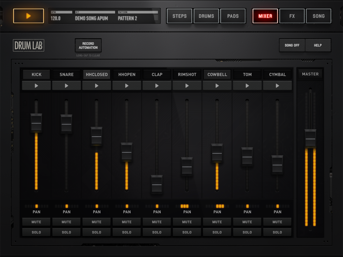Image resolution: width=343 pixels, height=257 pixels.
Task: Open the Help screen
Action: click(318, 45)
